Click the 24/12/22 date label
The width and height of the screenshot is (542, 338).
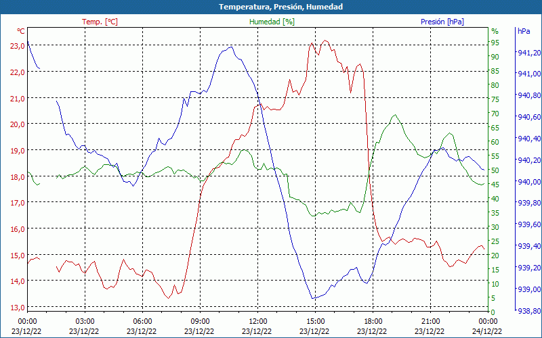[x=487, y=331]
